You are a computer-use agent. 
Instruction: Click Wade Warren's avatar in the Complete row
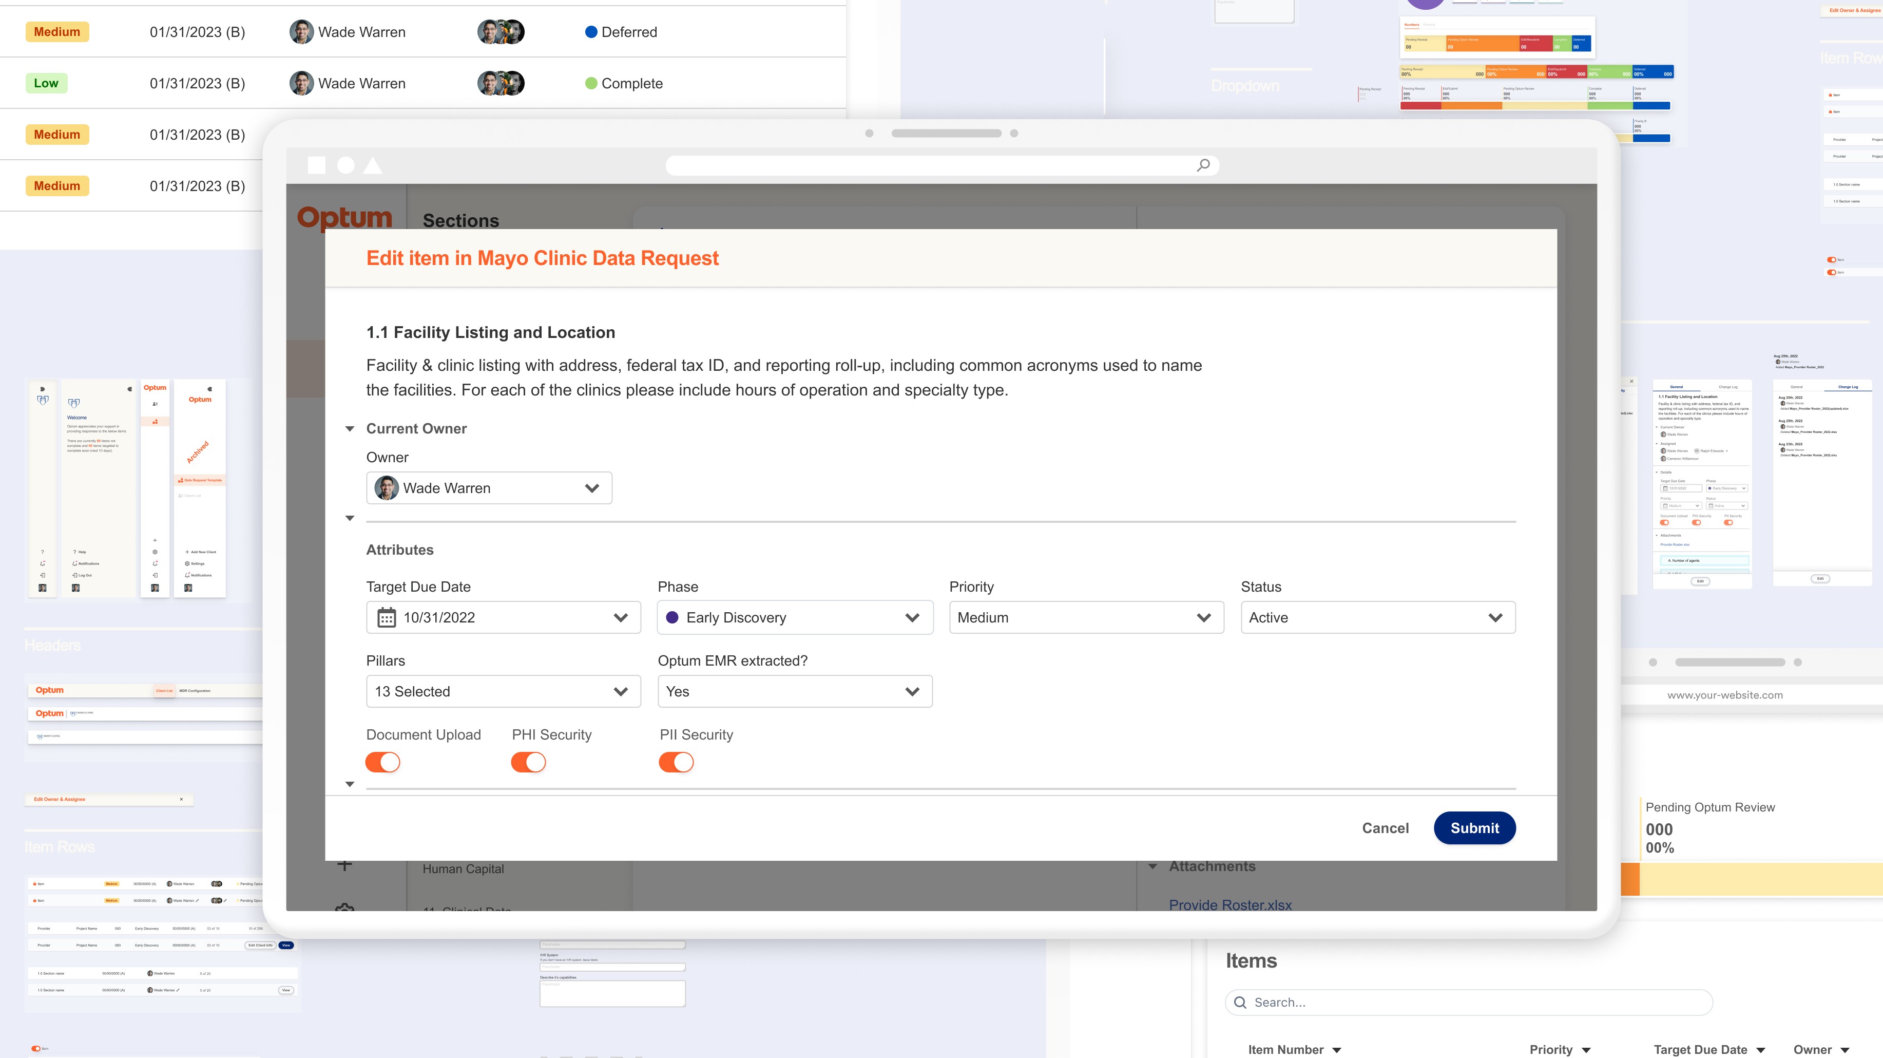pyautogui.click(x=301, y=83)
